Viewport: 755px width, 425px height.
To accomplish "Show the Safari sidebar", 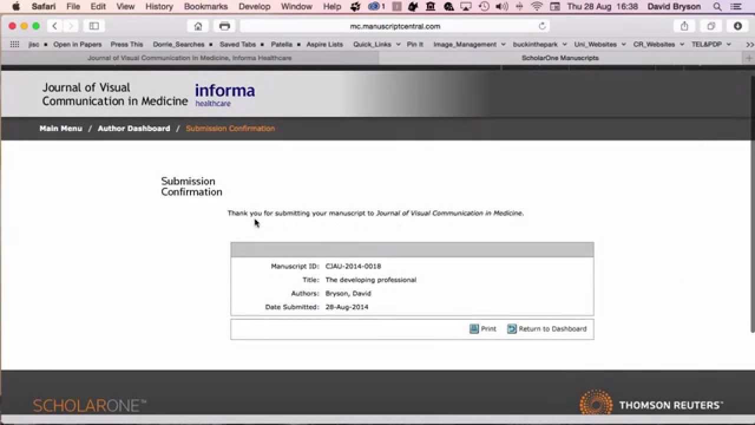I will 94,26.
